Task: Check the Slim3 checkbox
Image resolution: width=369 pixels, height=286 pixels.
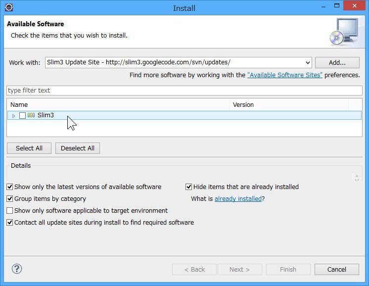Action: tap(22, 115)
